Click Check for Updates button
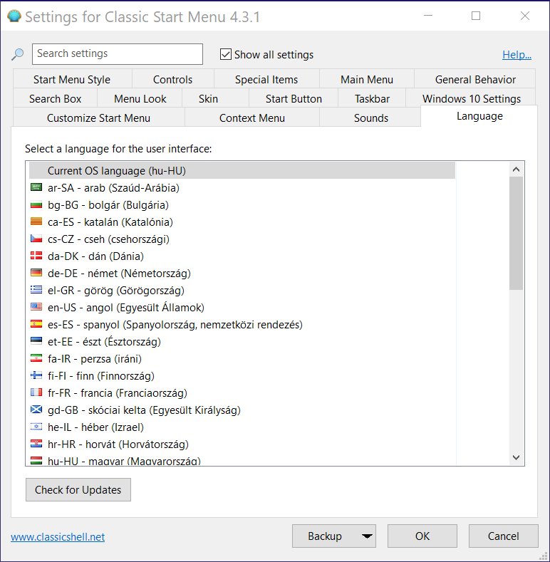The height and width of the screenshot is (562, 550). (x=78, y=489)
